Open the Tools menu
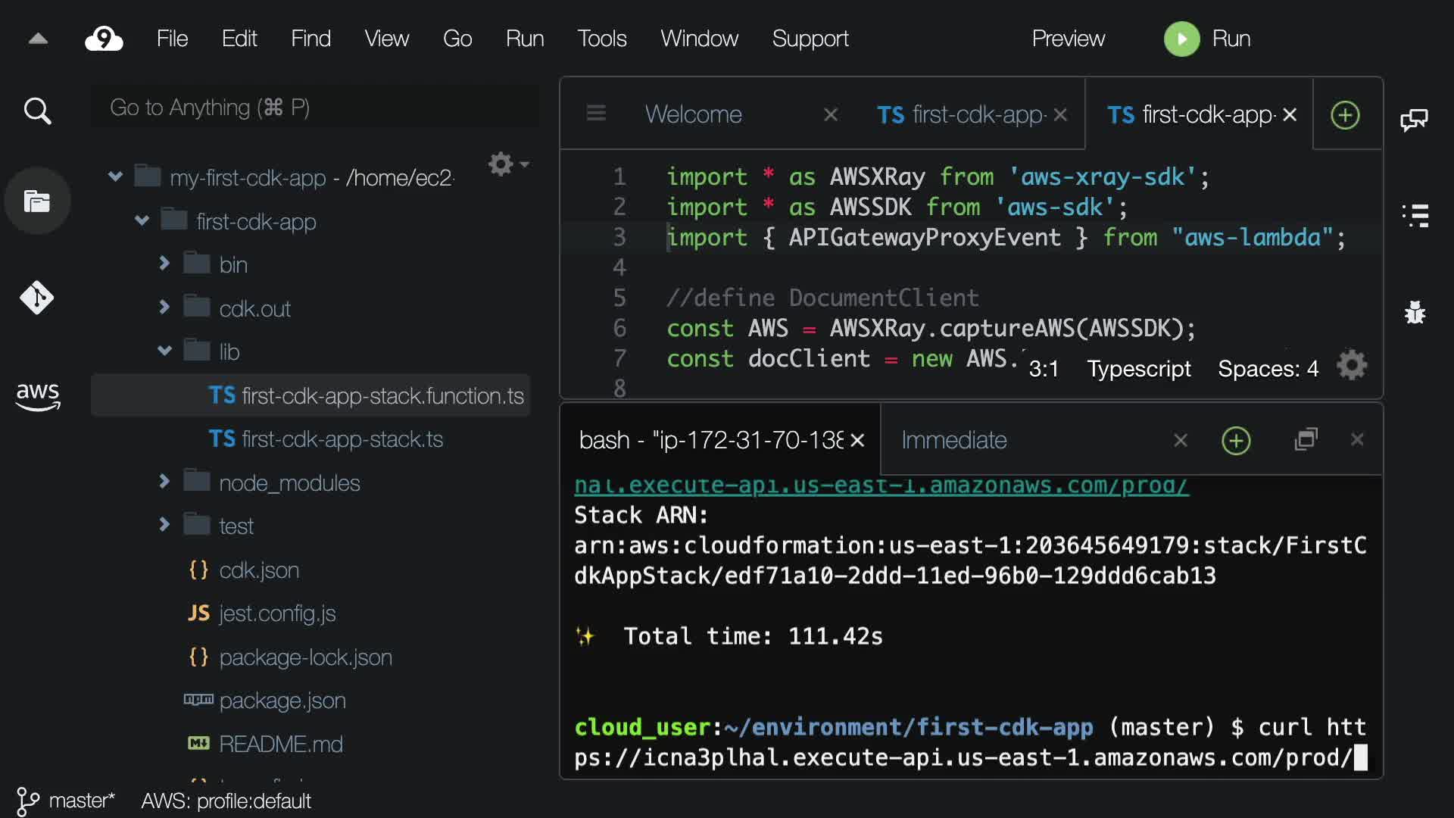The width and height of the screenshot is (1454, 818). (601, 39)
